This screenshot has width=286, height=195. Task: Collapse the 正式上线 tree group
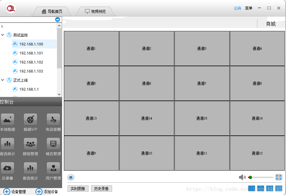pyautogui.click(x=2, y=80)
